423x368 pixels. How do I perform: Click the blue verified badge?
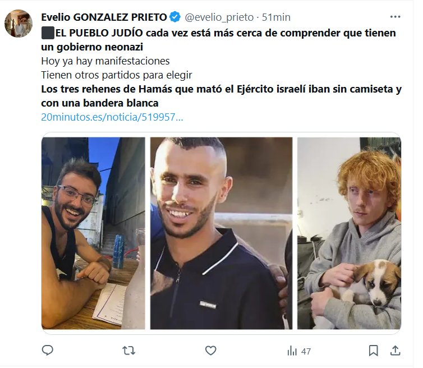pos(175,17)
